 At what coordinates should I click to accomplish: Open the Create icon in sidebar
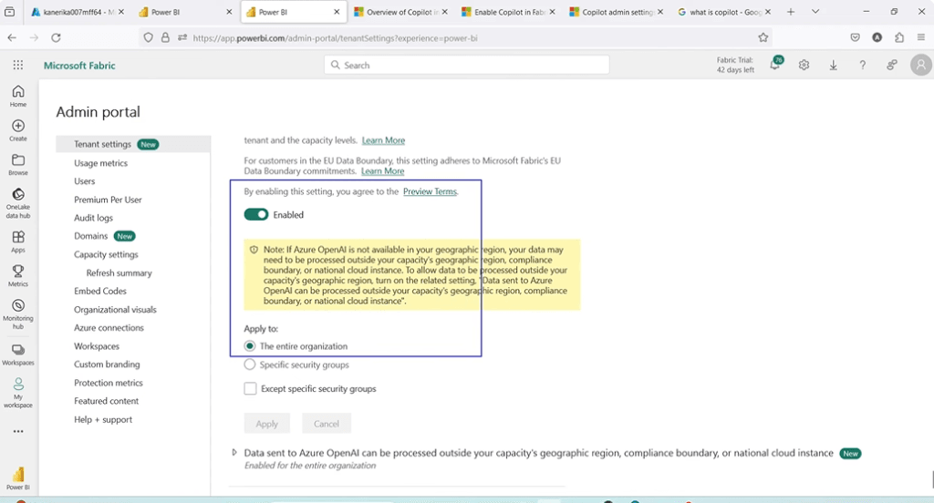(18, 130)
